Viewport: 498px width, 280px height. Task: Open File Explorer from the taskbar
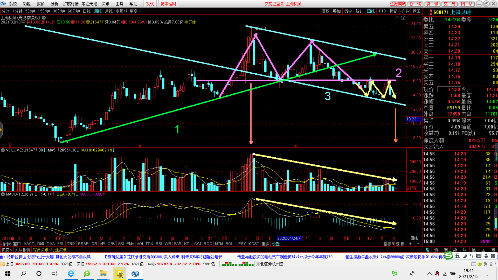[x=103, y=274]
